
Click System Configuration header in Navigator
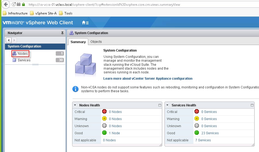coord(35,46)
